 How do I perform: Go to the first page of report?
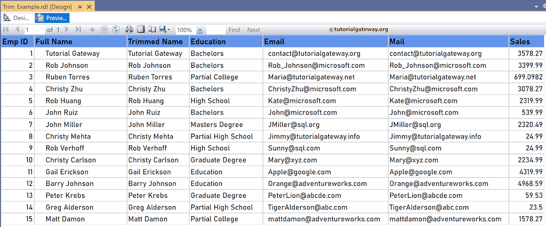[x=6, y=30]
